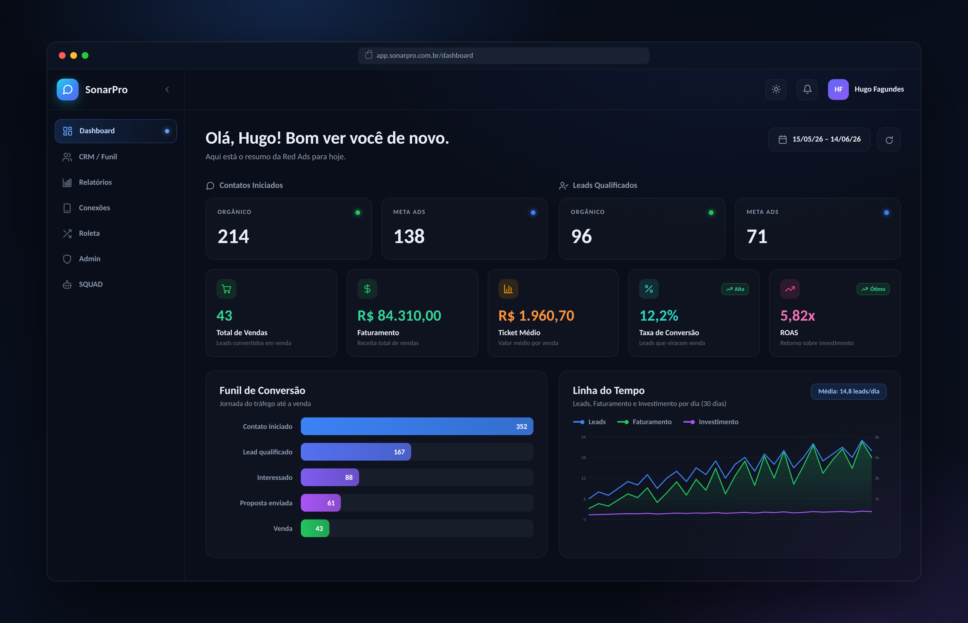Click the 12,2% conversion value
Screen dimensions: 968x623
(659, 316)
